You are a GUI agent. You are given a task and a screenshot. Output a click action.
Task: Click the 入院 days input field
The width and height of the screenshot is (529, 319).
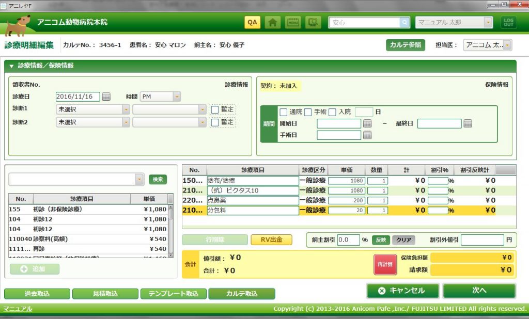point(364,112)
